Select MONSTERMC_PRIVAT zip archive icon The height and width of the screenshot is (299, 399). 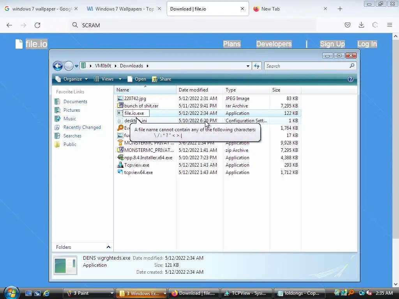(120, 150)
